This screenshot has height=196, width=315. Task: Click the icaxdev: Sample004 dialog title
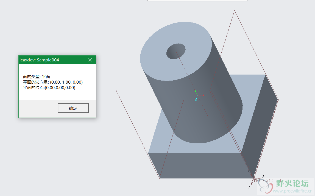click(39, 60)
